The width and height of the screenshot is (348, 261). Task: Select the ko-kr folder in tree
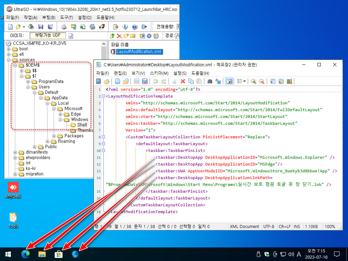point(31,169)
